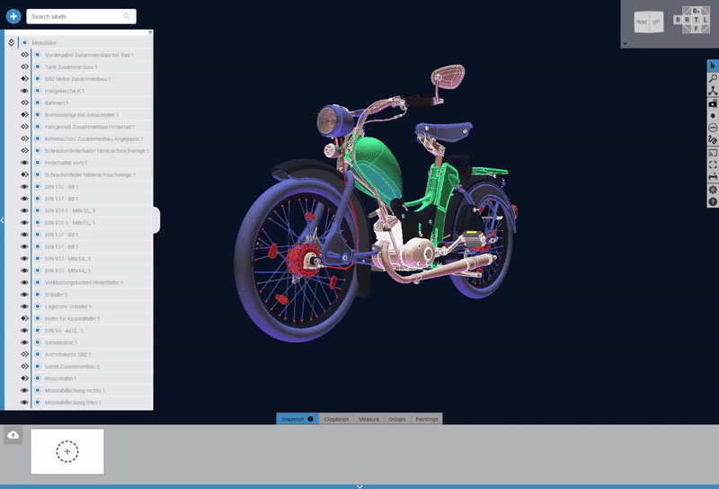Image resolution: width=719 pixels, height=489 pixels.
Task: Toggle radio button for Tank Zusammenbau:1
Action: click(38, 67)
